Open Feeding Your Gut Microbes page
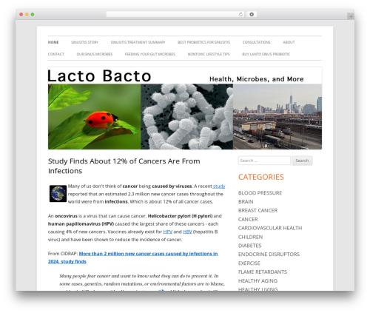The height and width of the screenshot is (313, 370). [x=150, y=54]
